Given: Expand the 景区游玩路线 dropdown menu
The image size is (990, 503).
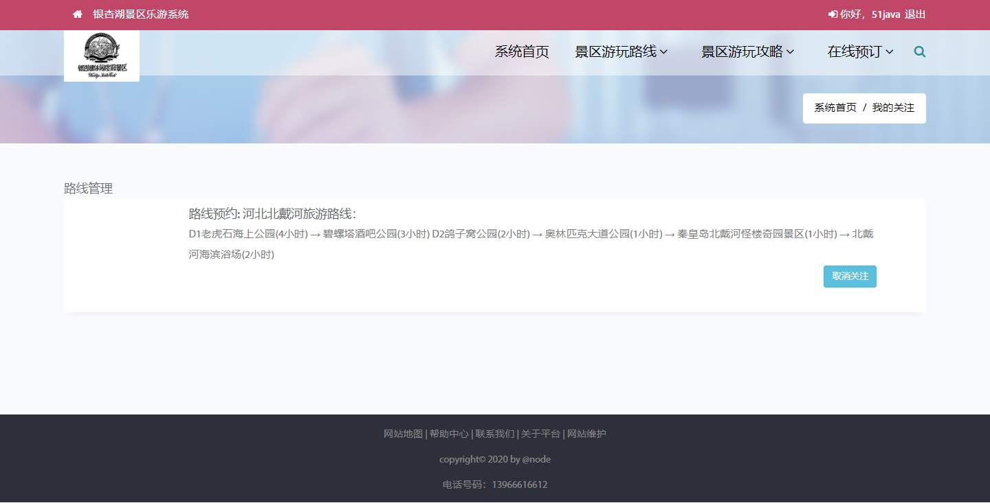Looking at the screenshot, I should [621, 51].
